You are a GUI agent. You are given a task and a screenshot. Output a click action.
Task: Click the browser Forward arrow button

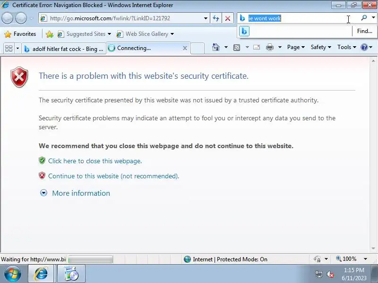point(21,18)
